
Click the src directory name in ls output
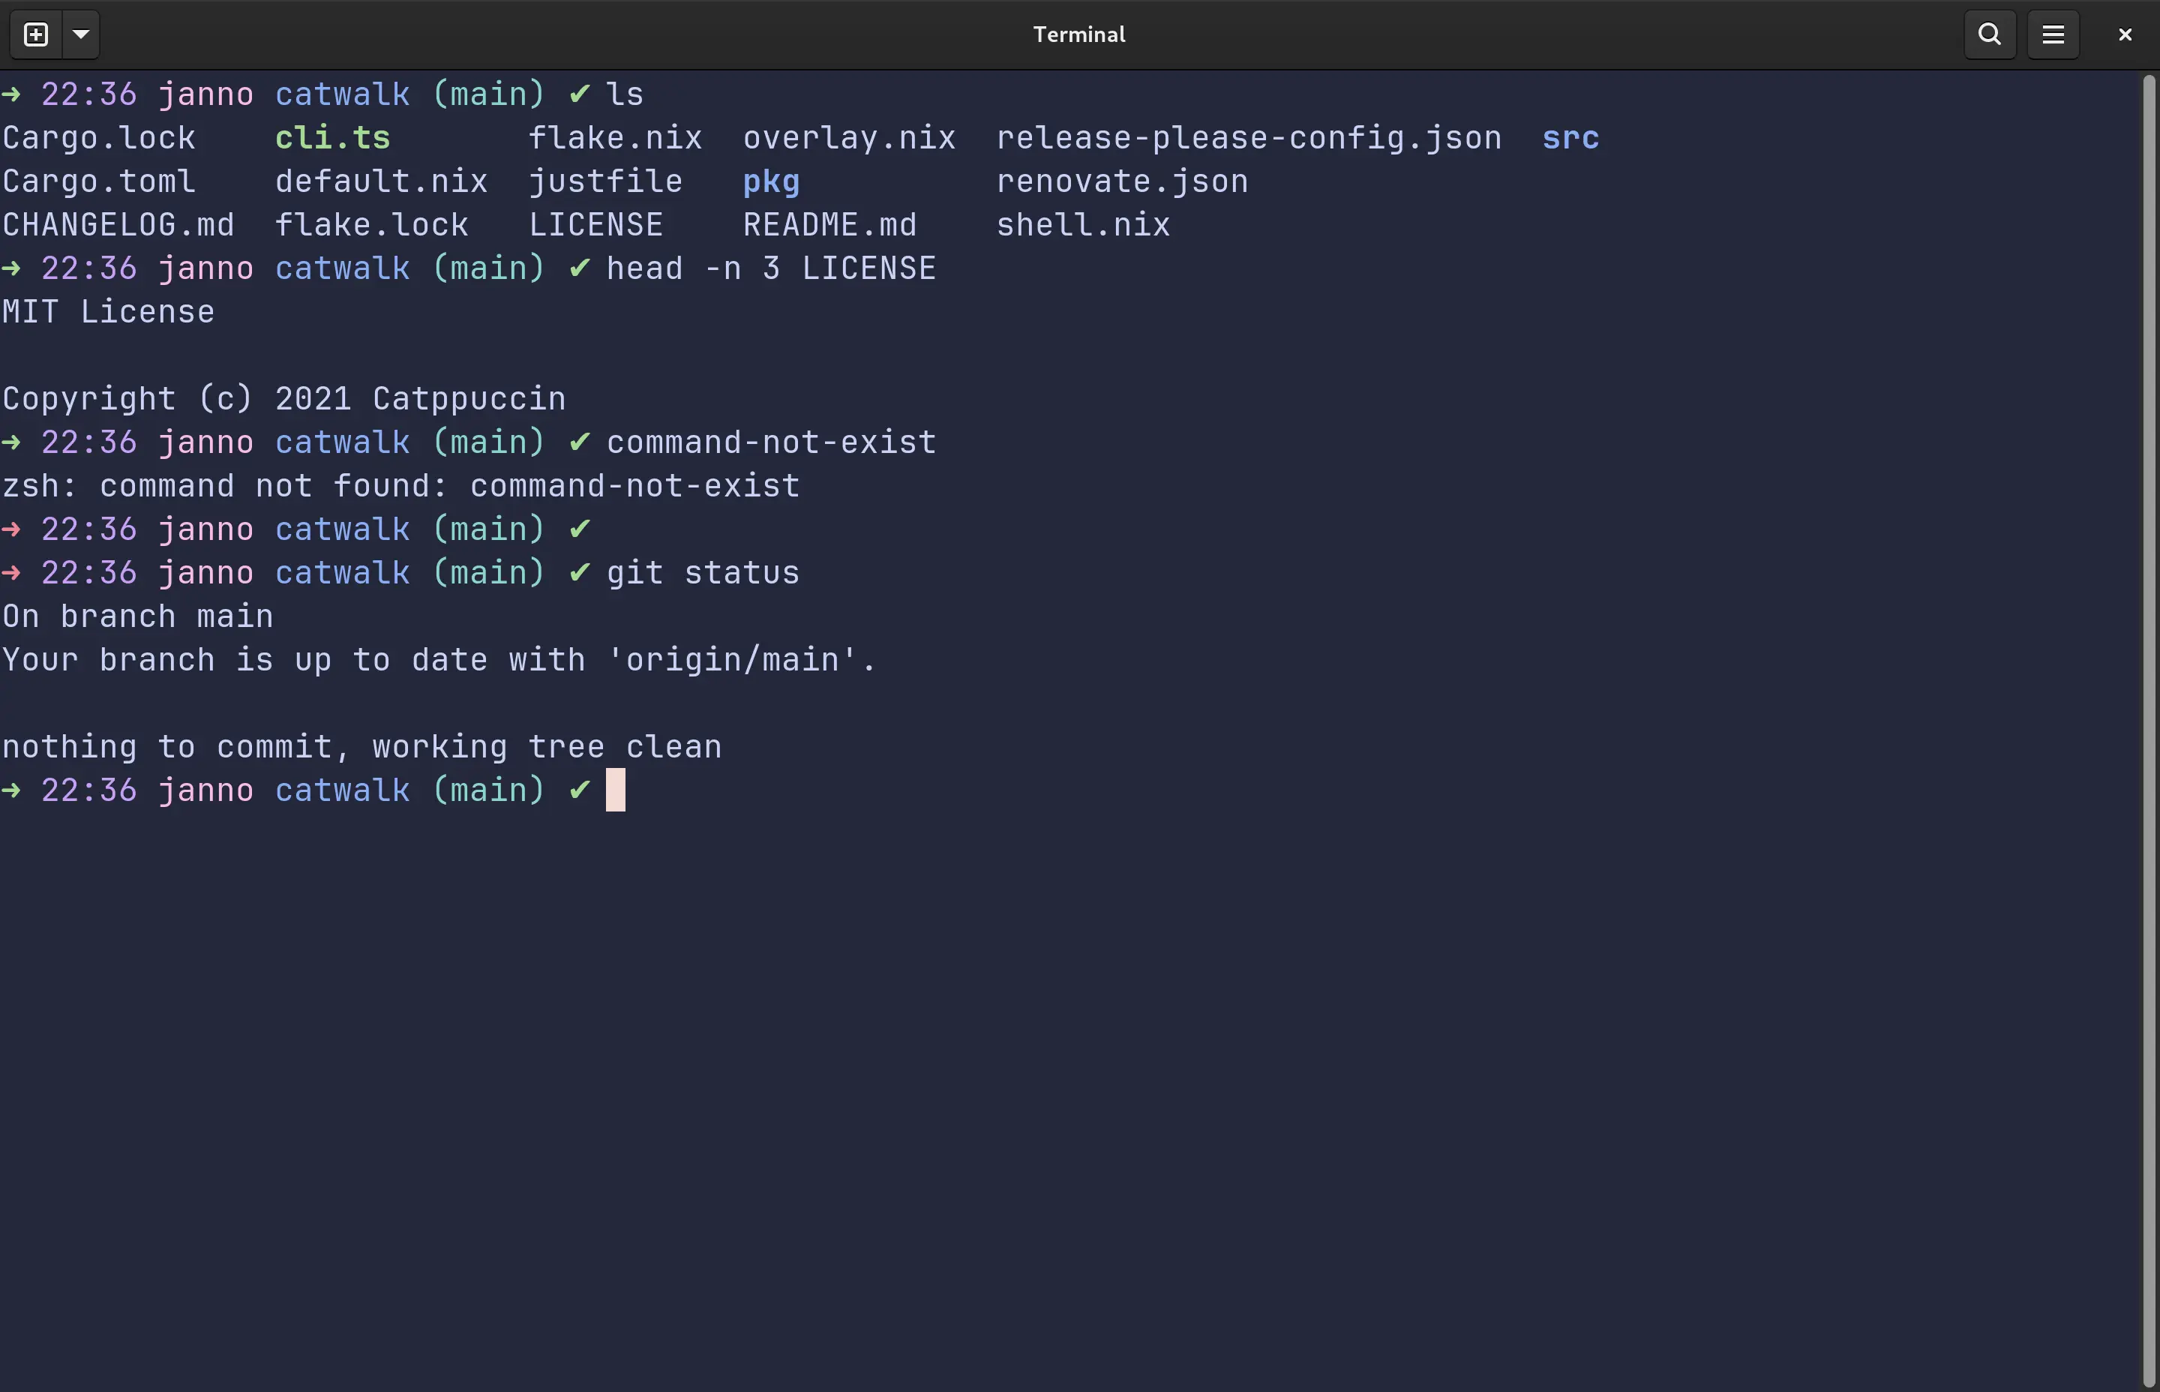tap(1570, 138)
